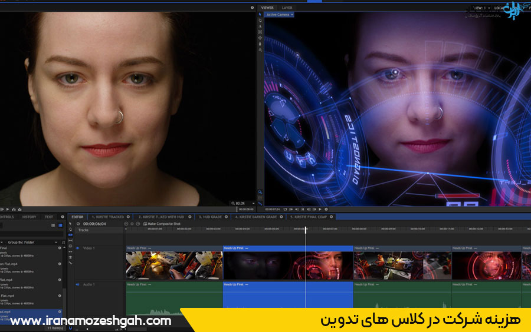Image resolution: width=531 pixels, height=332 pixels.
Task: Set out point using viewer control icon
Action: [x=297, y=210]
